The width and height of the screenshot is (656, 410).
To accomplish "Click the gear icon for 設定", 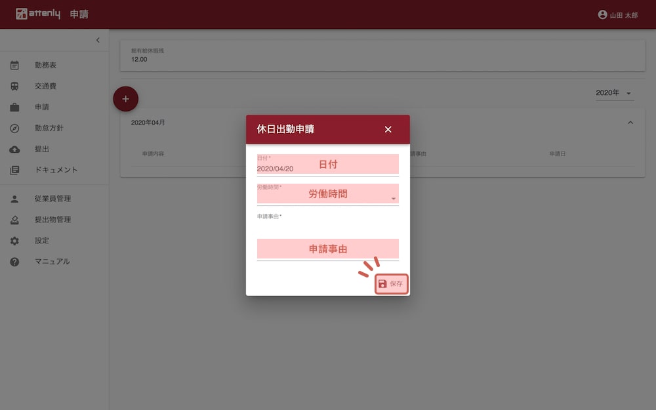I will point(14,241).
